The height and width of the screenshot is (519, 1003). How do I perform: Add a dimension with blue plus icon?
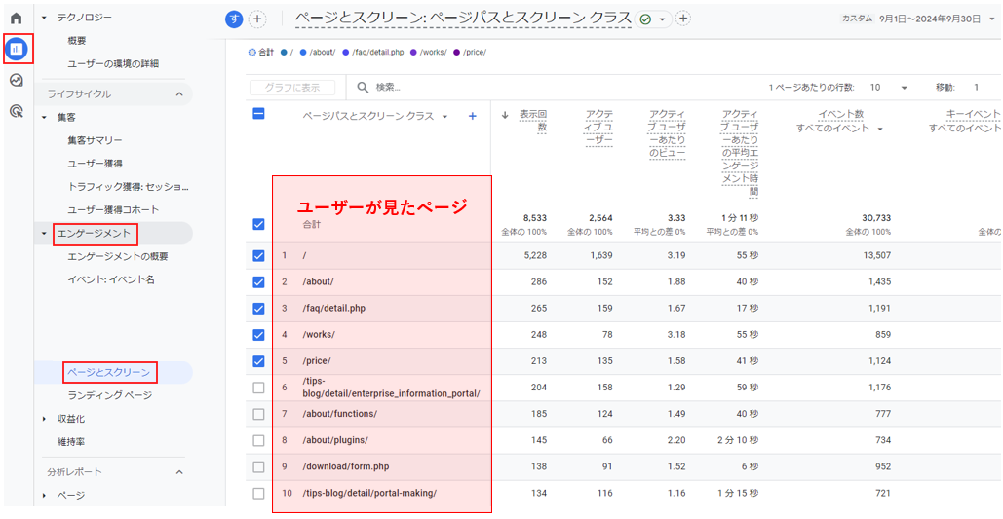473,116
